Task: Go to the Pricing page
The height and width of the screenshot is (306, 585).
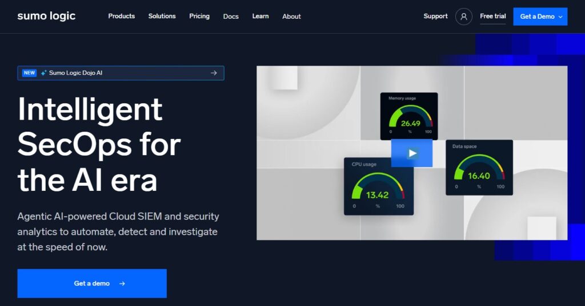Action: pyautogui.click(x=199, y=16)
